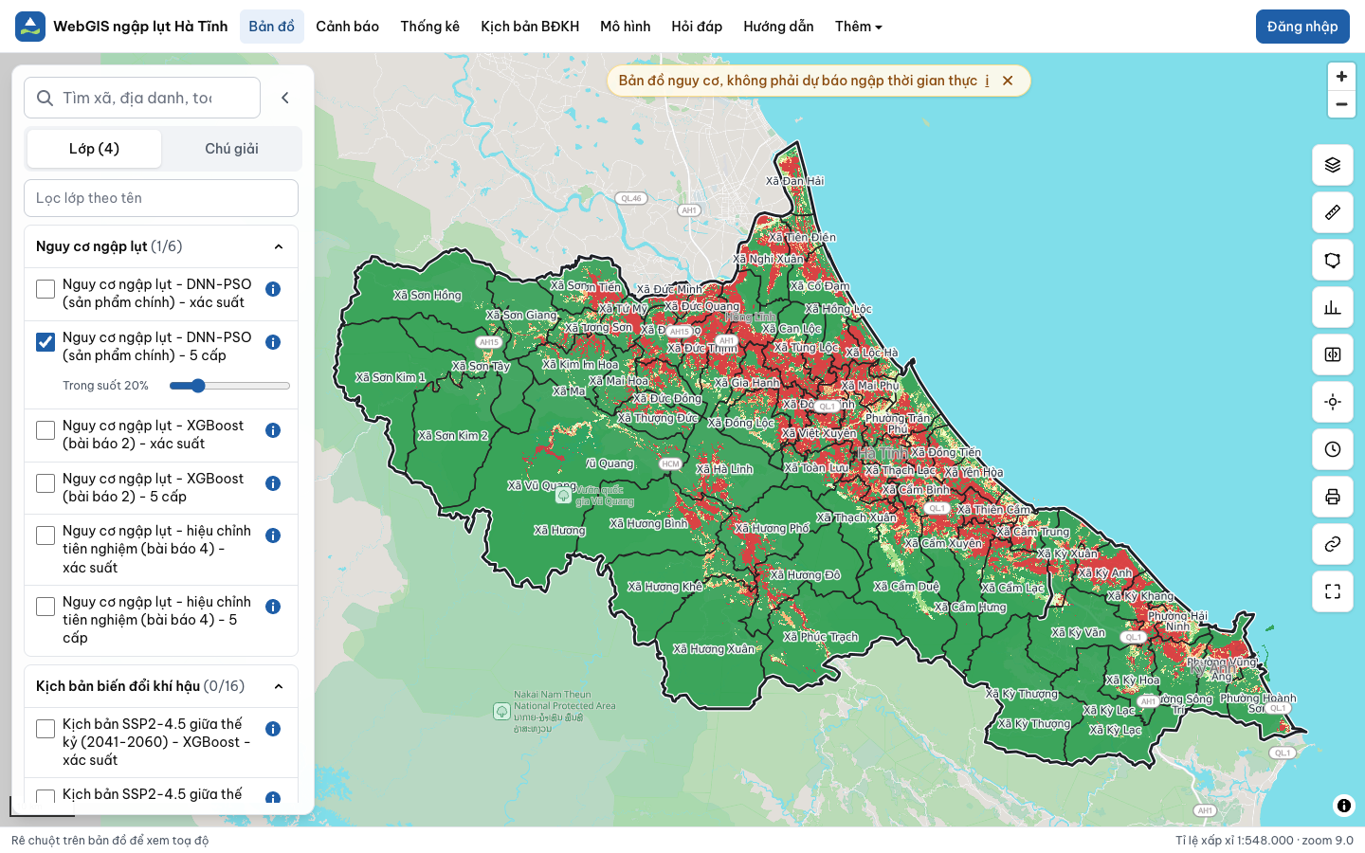Enable DNN-PSO xác suất layer checkbox
This screenshot has width=1365, height=853.
coord(45,289)
